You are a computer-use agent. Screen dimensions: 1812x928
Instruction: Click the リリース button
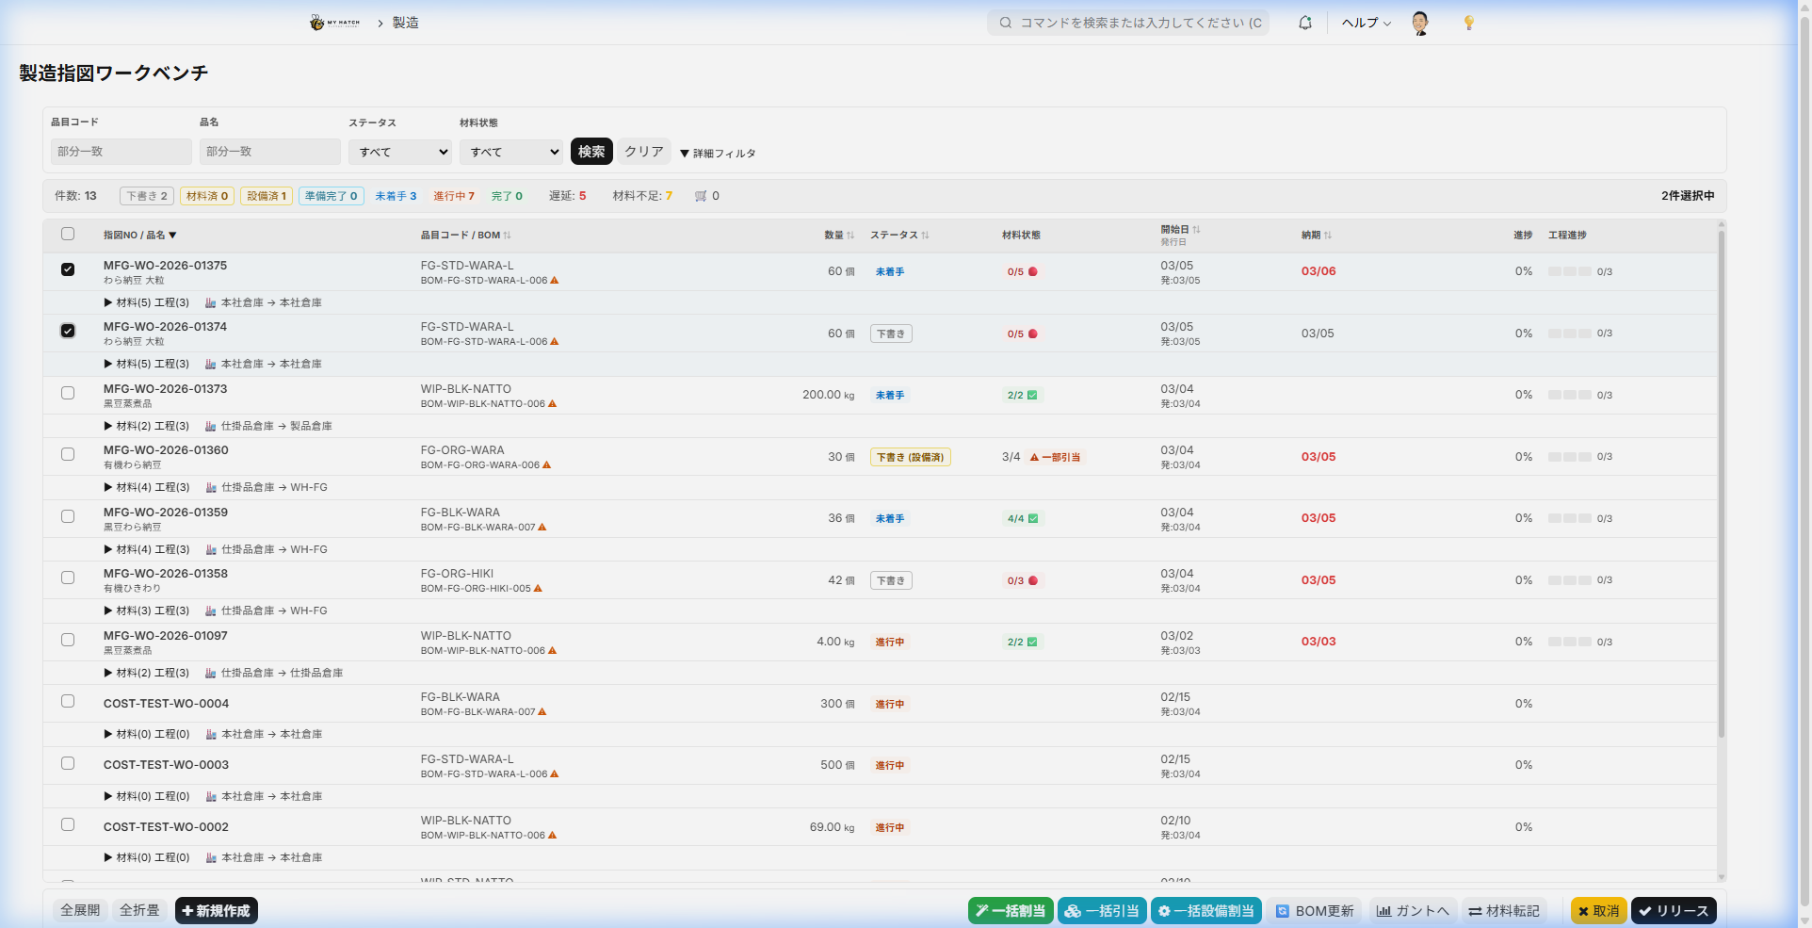(1674, 910)
